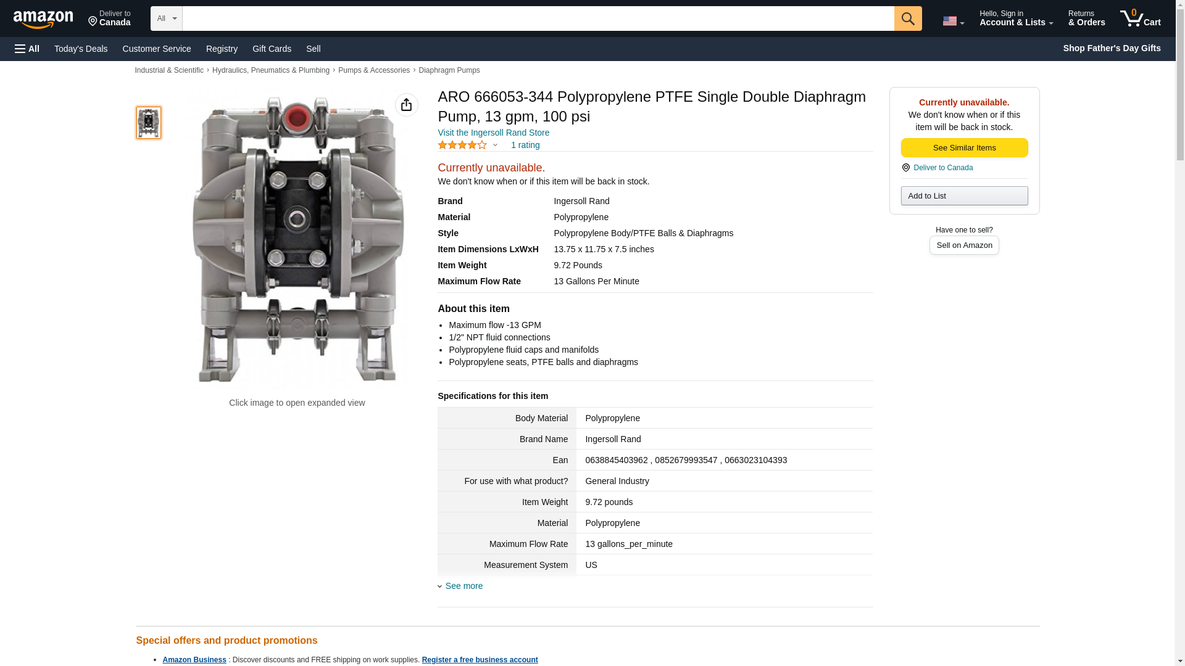Screen dimensions: 1185x666
Task: Go to Gift Cards
Action: tap(272, 49)
